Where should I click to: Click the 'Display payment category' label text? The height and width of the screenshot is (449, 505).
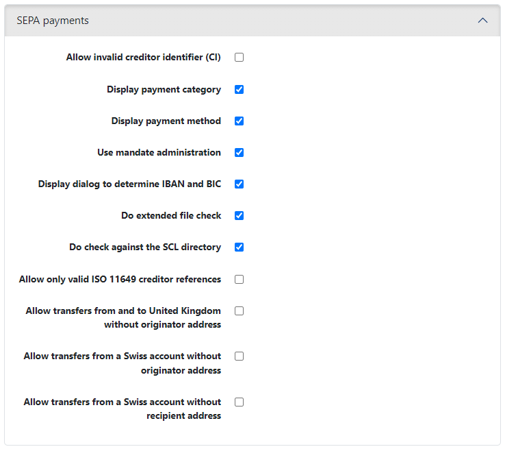tap(164, 89)
